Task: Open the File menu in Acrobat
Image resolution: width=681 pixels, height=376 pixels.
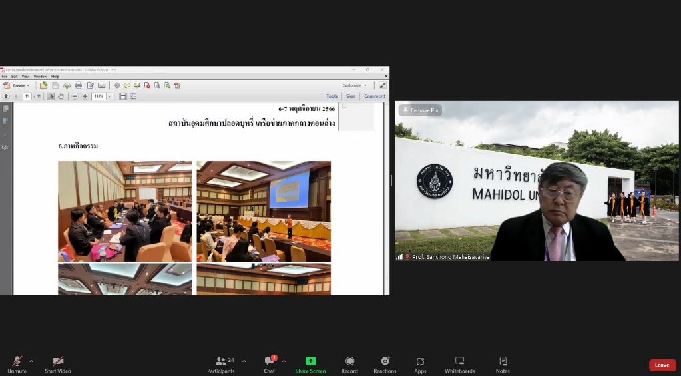Action: click(5, 76)
